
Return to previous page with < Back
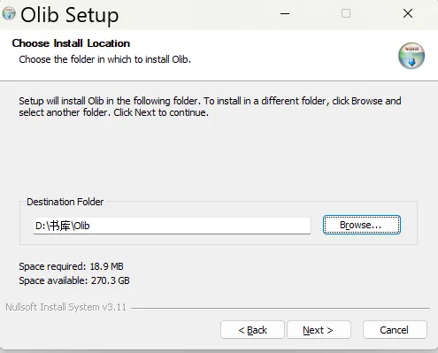(x=252, y=330)
